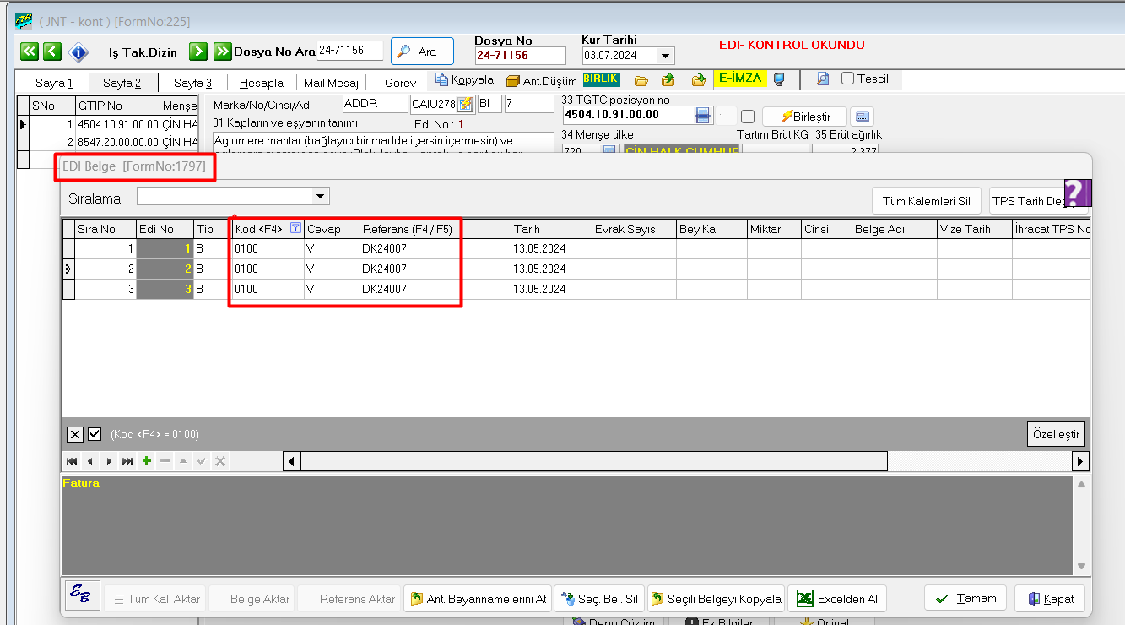Click the keyboard icon right of Birleştir
Screen dimensions: 1125x625
click(862, 117)
